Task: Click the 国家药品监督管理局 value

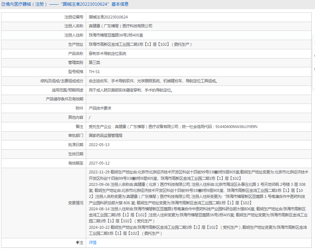Action: tap(106, 135)
